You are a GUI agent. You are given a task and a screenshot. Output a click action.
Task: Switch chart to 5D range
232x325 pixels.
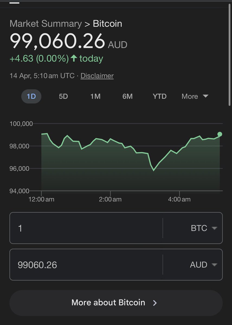tap(63, 96)
